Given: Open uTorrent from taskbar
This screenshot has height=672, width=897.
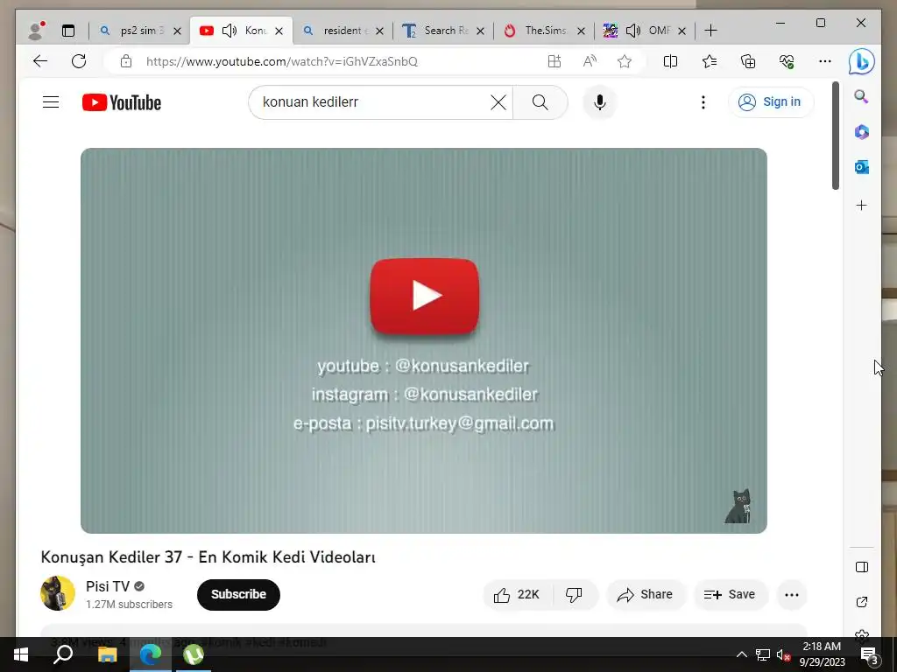Looking at the screenshot, I should click(x=194, y=654).
